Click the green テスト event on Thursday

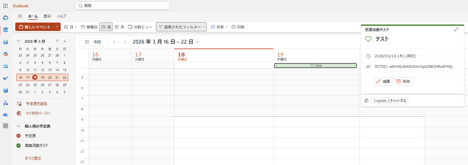tap(315, 66)
